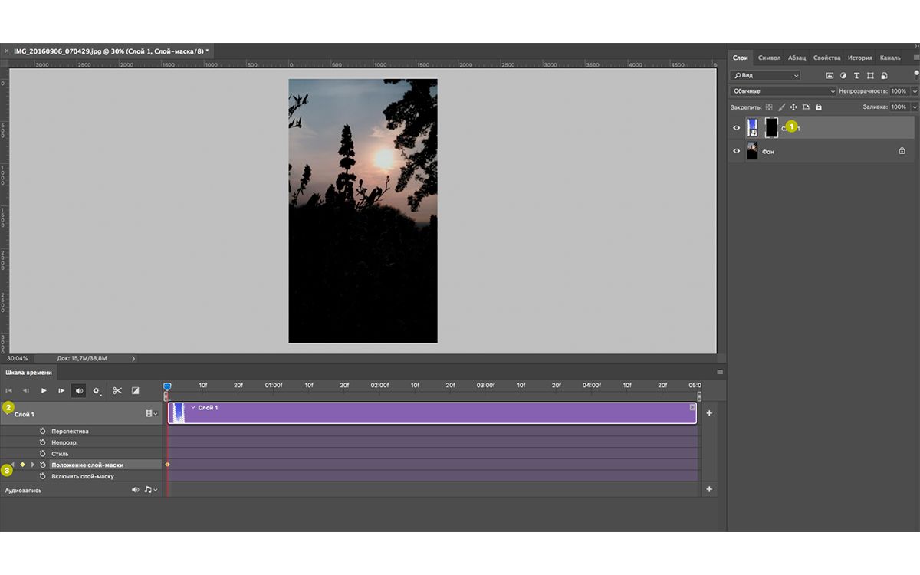Play the timeline animation
Screen dimensions: 920x575
pos(44,391)
